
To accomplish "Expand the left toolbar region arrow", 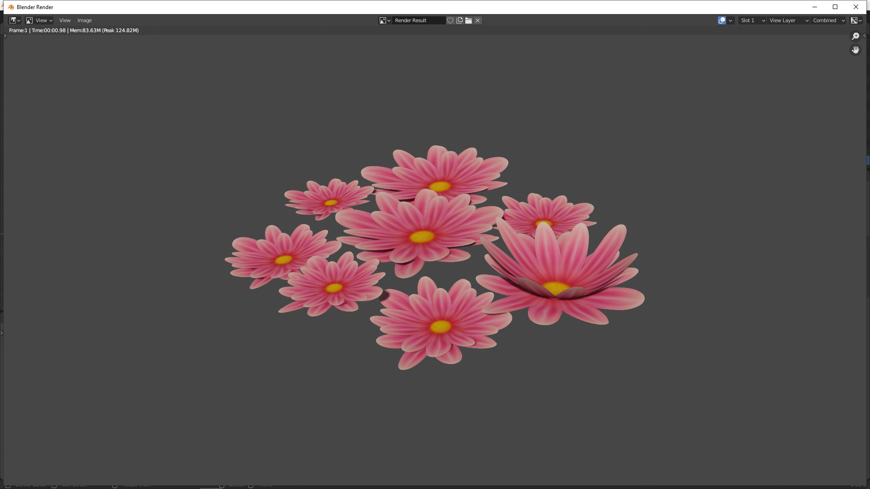I will (5, 36).
